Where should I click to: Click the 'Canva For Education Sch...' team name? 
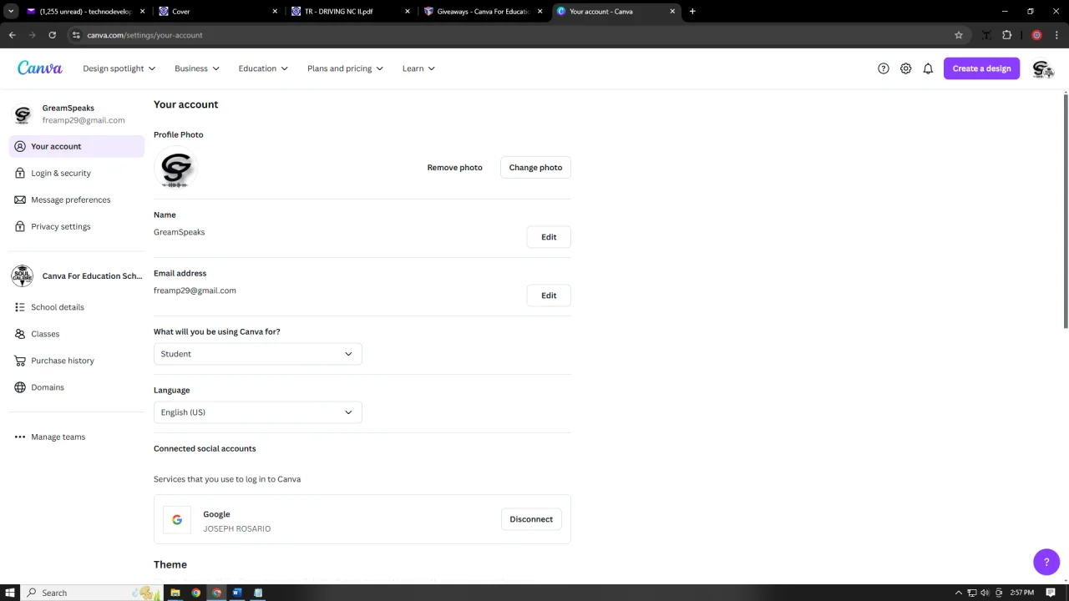(92, 276)
